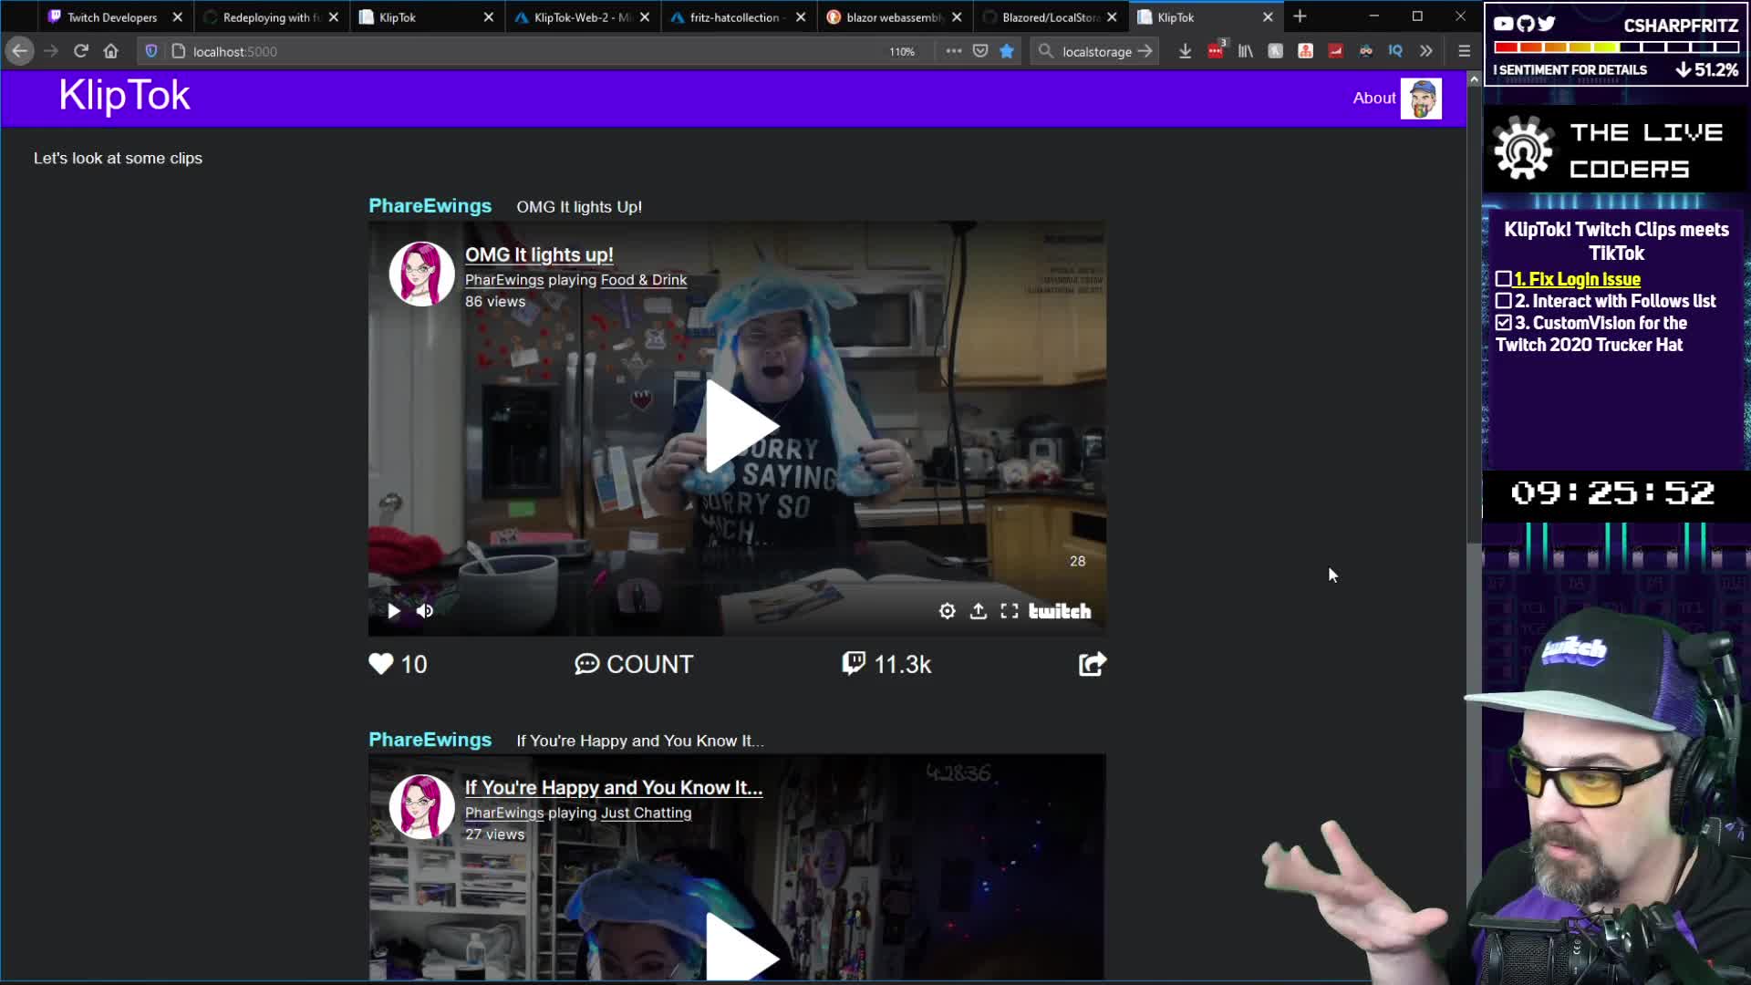Open the first PhareEwings channel link

(x=430, y=206)
